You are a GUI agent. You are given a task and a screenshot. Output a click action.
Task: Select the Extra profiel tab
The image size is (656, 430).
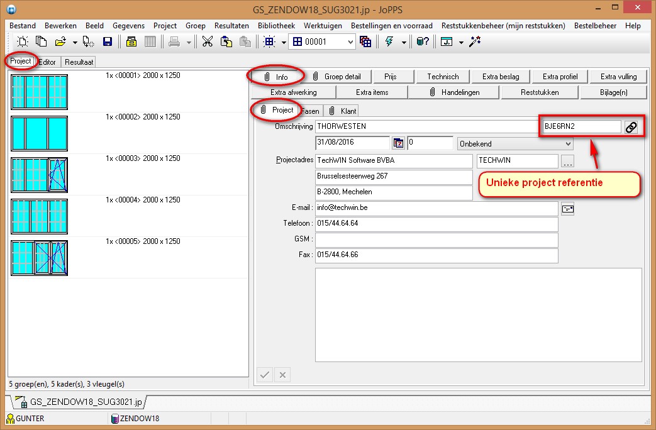pyautogui.click(x=560, y=77)
